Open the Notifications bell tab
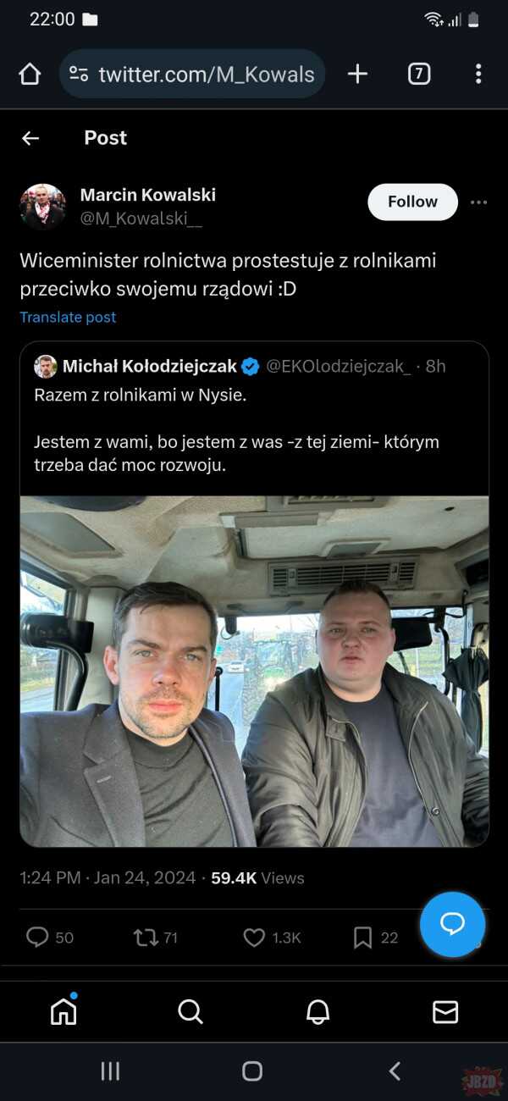 point(317,1011)
